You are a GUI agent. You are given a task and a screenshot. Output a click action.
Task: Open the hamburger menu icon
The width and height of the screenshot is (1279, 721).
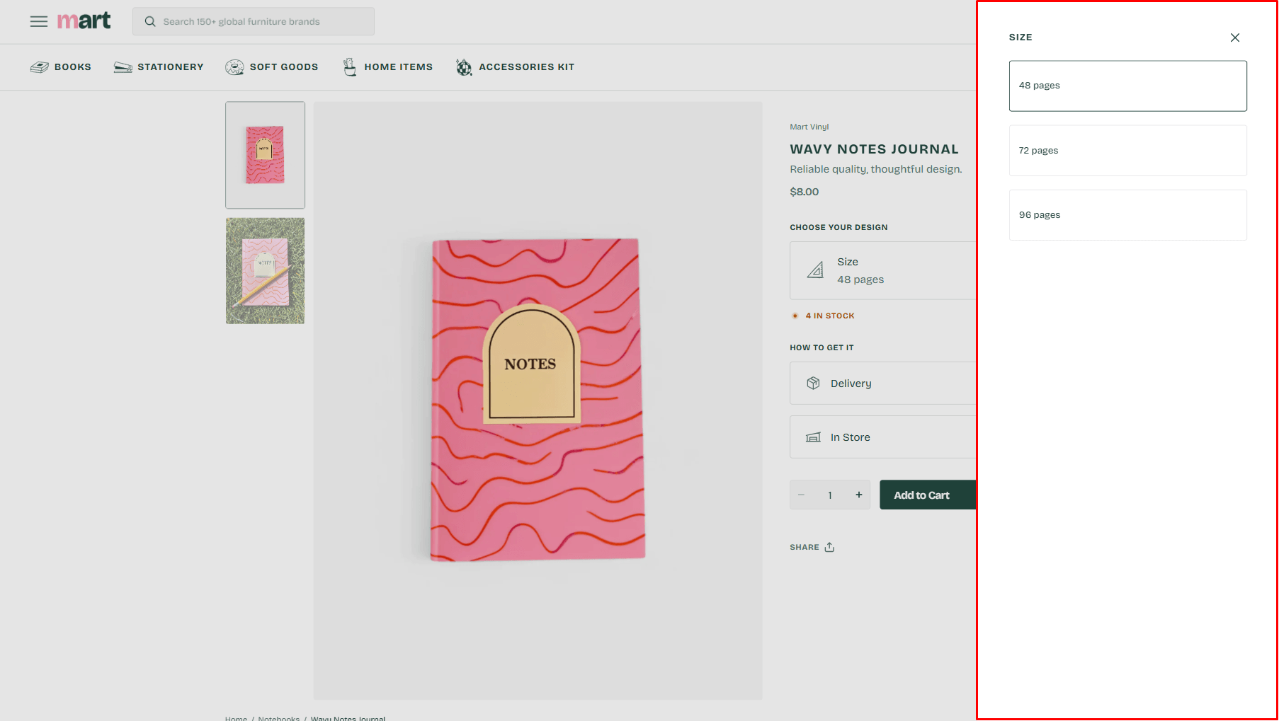38,21
